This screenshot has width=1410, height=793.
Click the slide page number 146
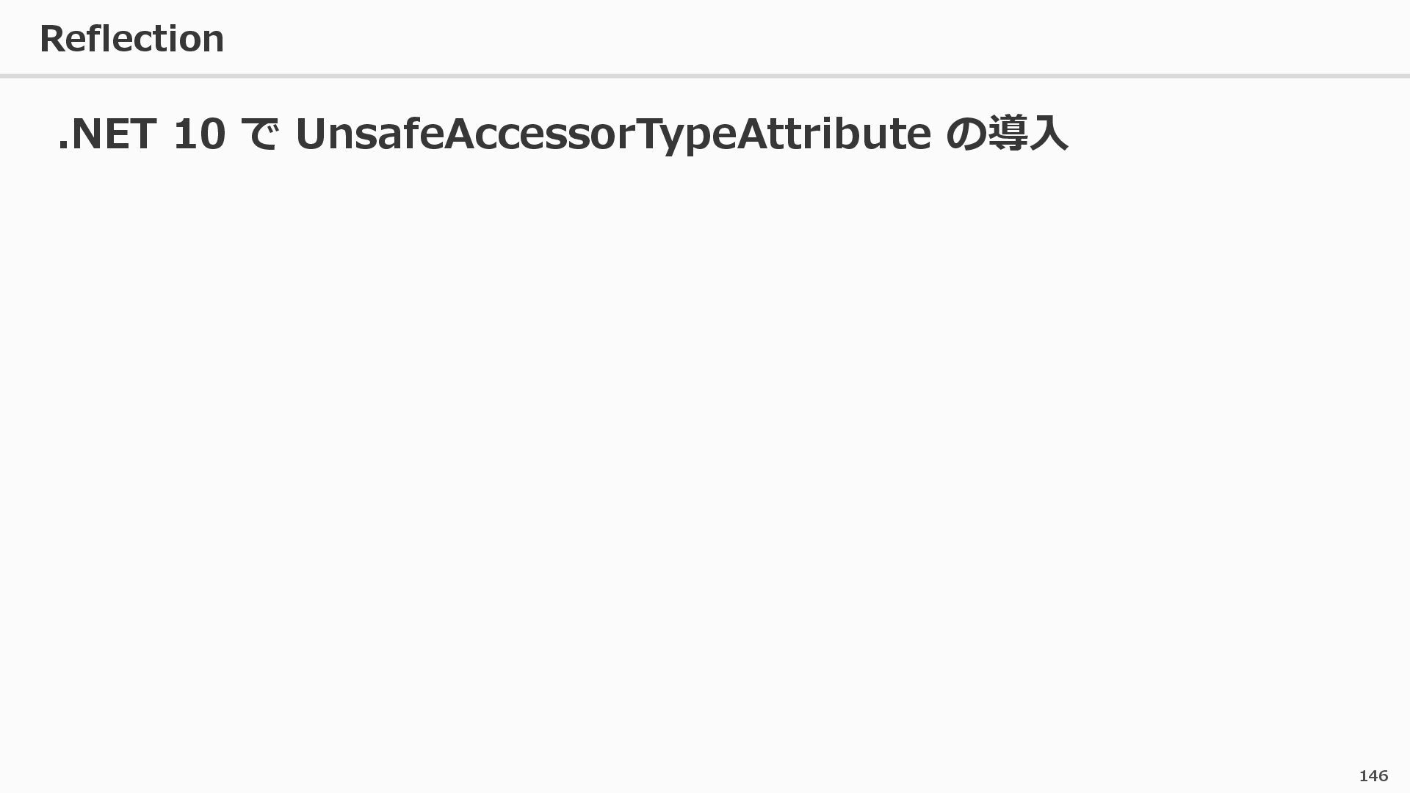pos(1373,776)
